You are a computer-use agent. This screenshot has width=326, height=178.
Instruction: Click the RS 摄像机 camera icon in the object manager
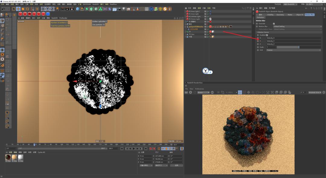click(x=188, y=21)
